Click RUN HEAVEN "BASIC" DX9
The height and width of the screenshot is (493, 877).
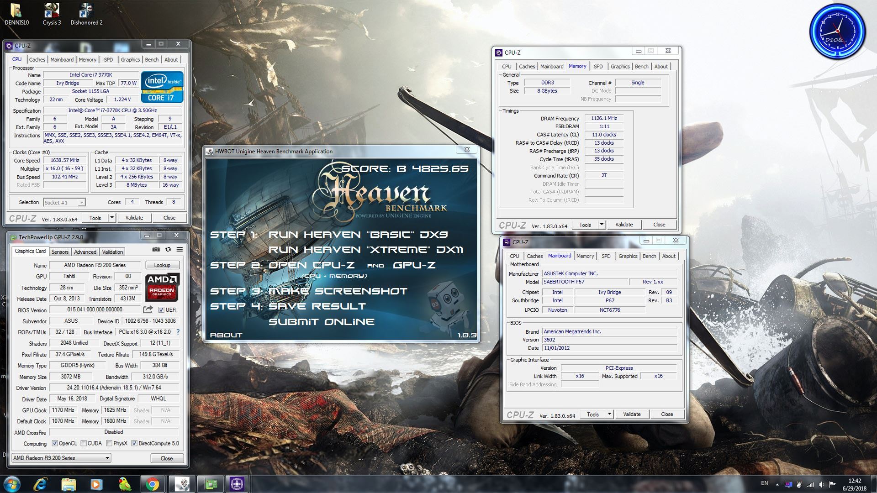(358, 235)
